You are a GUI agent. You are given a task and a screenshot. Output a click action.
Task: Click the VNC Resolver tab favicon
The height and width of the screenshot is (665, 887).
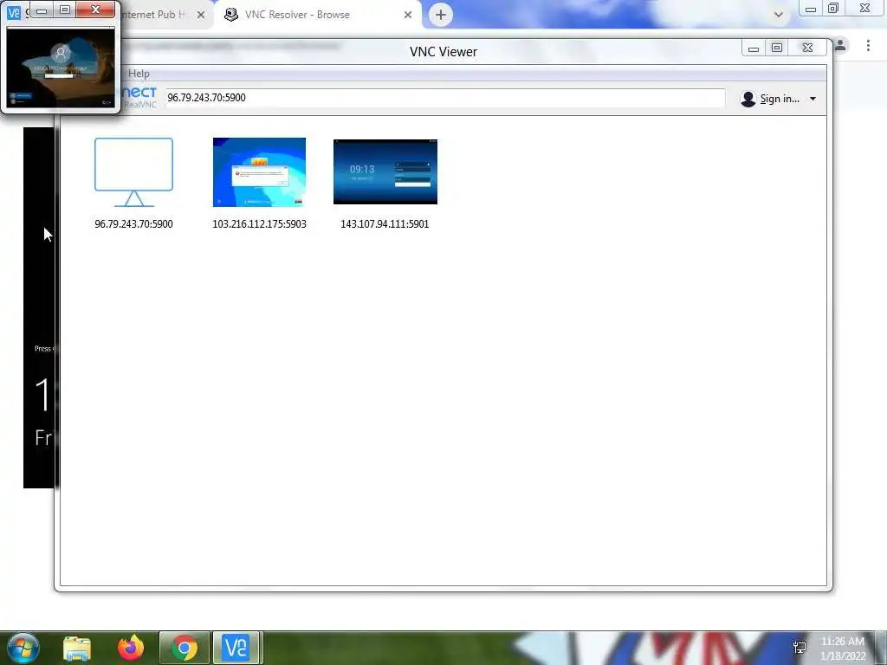point(230,15)
